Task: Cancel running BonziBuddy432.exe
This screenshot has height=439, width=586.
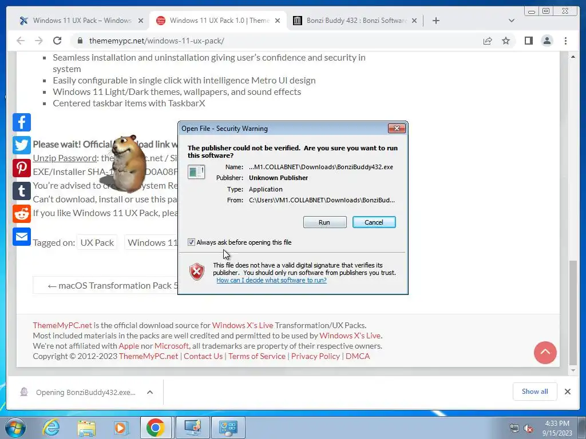Action: click(x=374, y=222)
